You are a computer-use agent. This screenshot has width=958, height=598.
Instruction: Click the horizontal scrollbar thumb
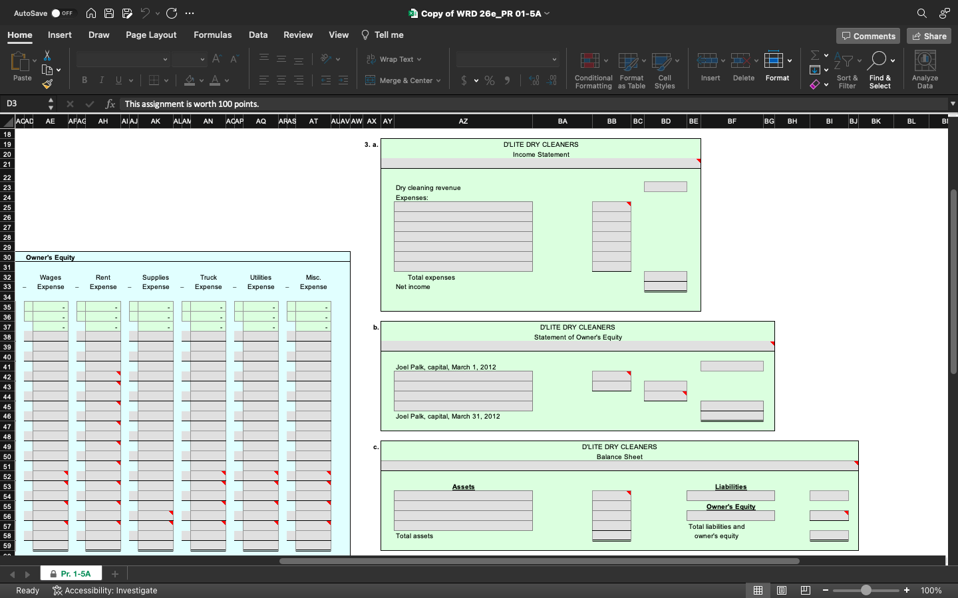[540, 561]
